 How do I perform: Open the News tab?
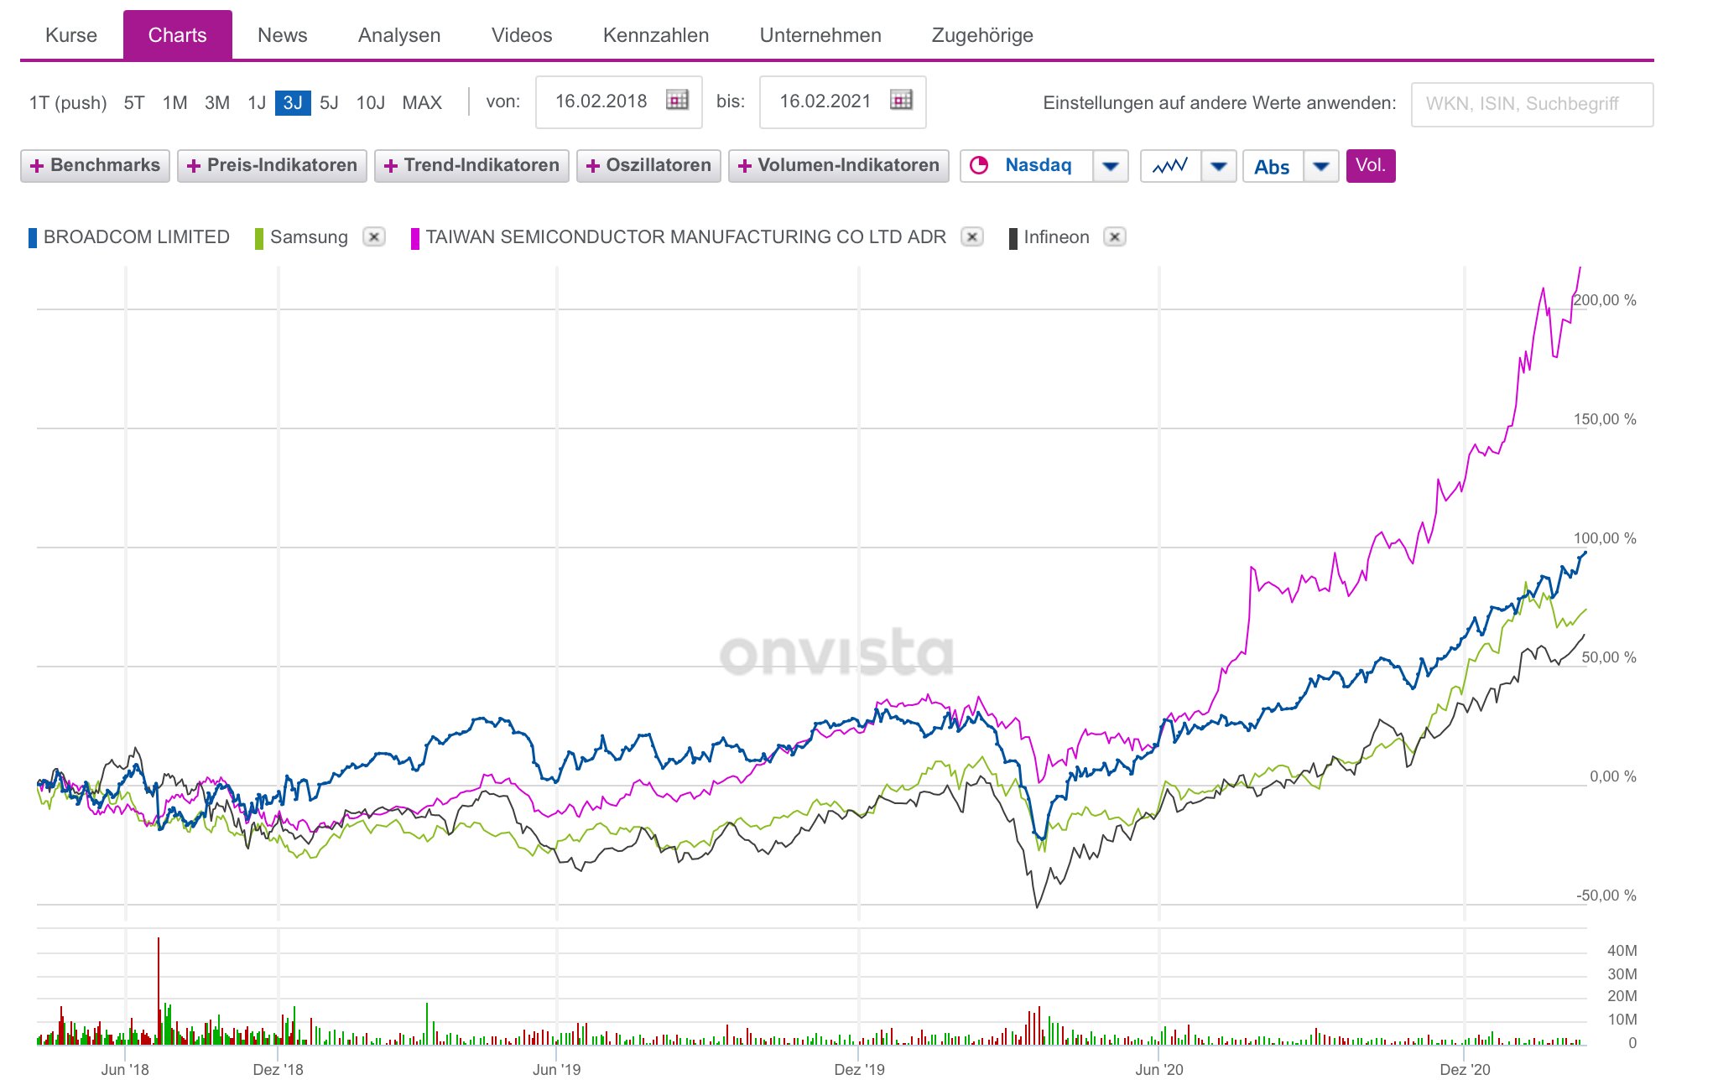click(282, 35)
